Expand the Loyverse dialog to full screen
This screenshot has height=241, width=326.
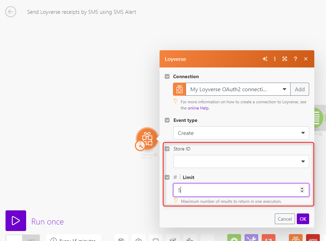(285, 59)
